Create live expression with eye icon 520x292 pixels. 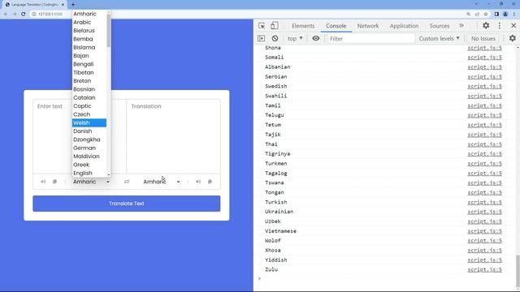(316, 38)
